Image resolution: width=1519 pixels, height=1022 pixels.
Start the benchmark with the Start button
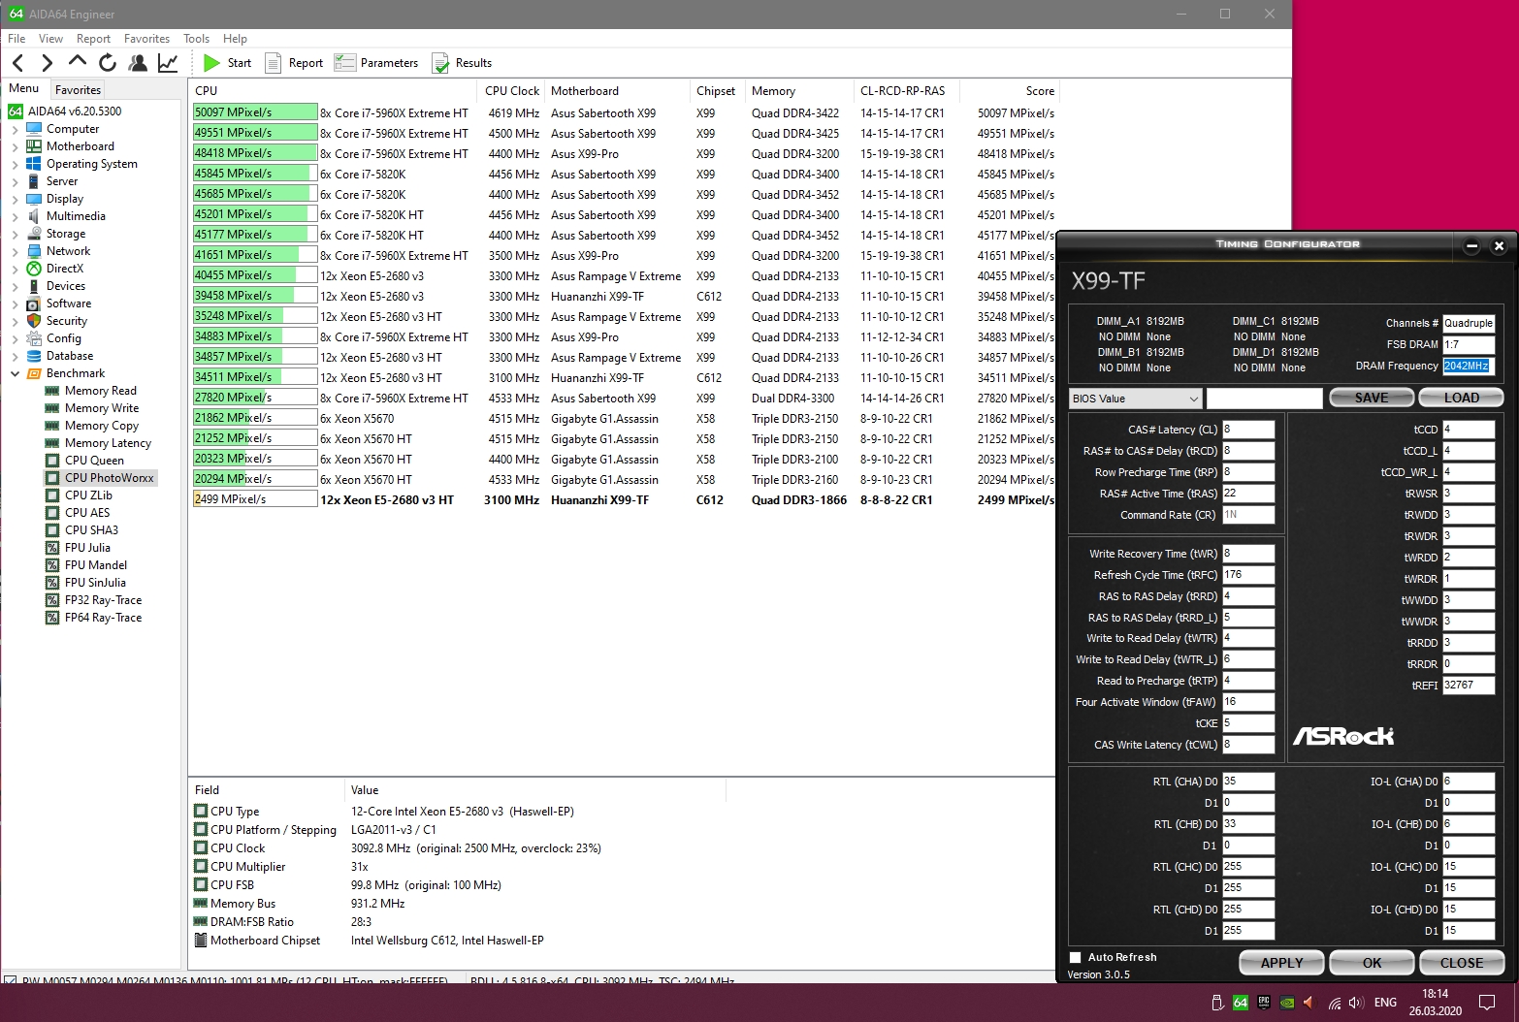coord(228,63)
